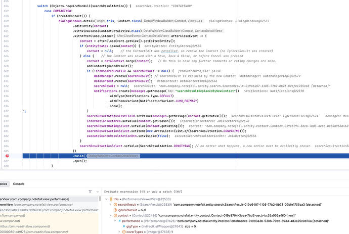Click the 'this' object icon in variables
349x234 pixels.
(x=111, y=199)
